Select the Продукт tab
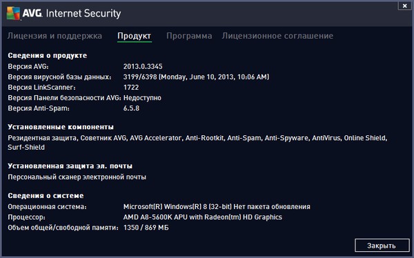 click(135, 36)
